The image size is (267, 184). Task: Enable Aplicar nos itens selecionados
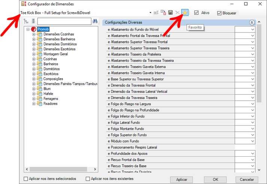click(26, 179)
